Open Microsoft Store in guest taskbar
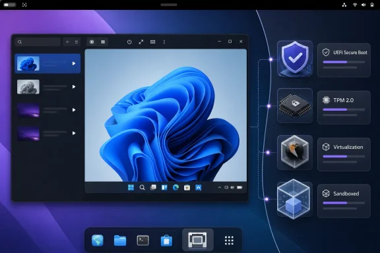This screenshot has height=253, width=380. pos(187,187)
